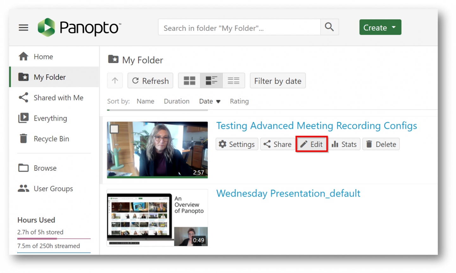Click the upload arrow icon above the videos
This screenshot has width=456, height=273.
pyautogui.click(x=115, y=80)
